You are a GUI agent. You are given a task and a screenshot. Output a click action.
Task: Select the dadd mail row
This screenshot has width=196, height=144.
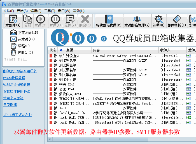[122, 108]
